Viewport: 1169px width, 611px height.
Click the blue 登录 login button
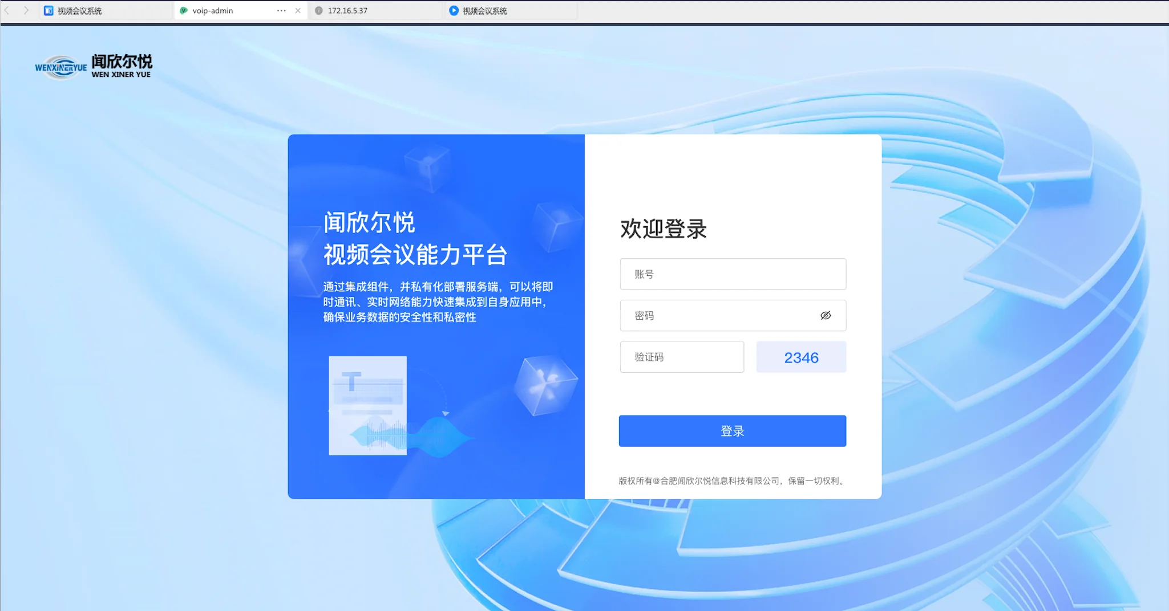click(x=732, y=431)
